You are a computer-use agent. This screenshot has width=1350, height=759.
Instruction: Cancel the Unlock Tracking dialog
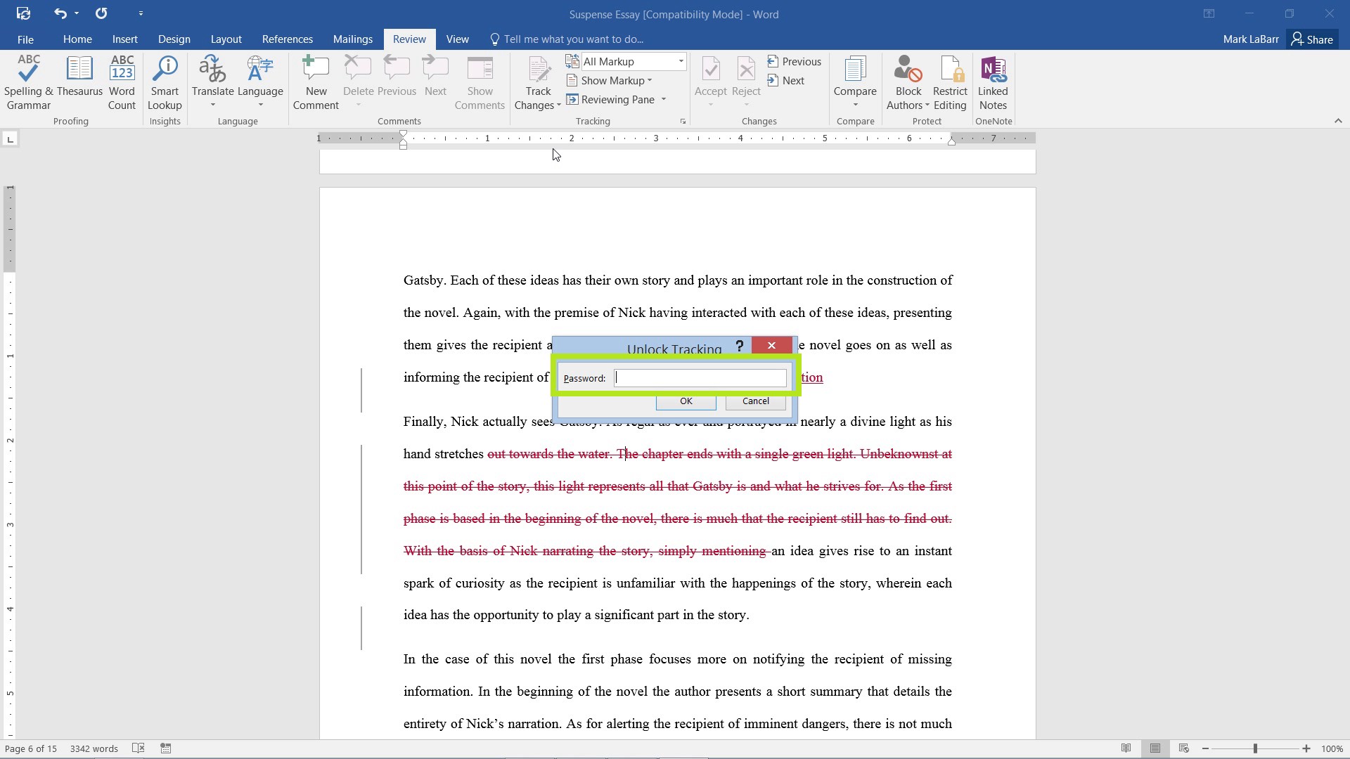(754, 401)
